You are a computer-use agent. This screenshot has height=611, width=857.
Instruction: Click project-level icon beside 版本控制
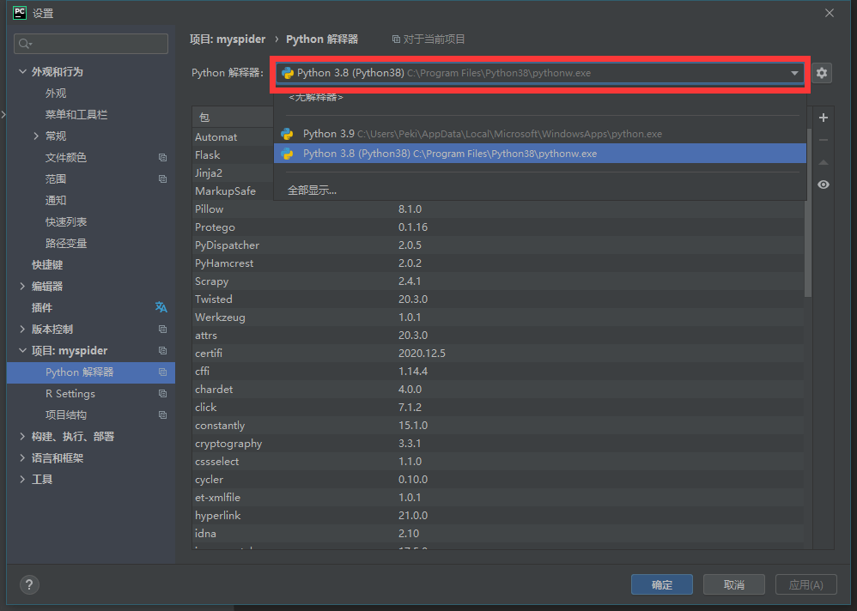coord(162,329)
